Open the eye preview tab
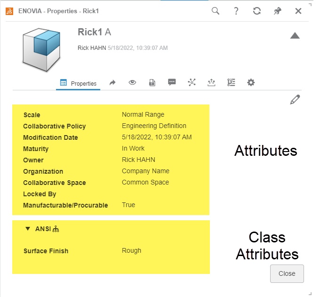 point(132,82)
